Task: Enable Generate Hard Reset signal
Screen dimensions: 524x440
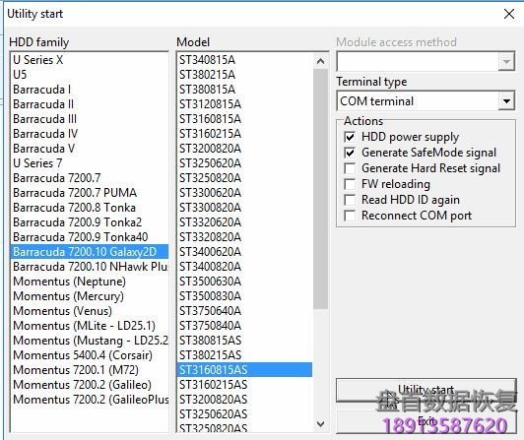Action: pyautogui.click(x=350, y=168)
